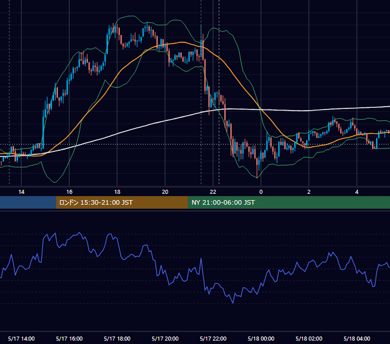Click the 5/17 16:00 timestamp label
390x344 pixels.
69,338
